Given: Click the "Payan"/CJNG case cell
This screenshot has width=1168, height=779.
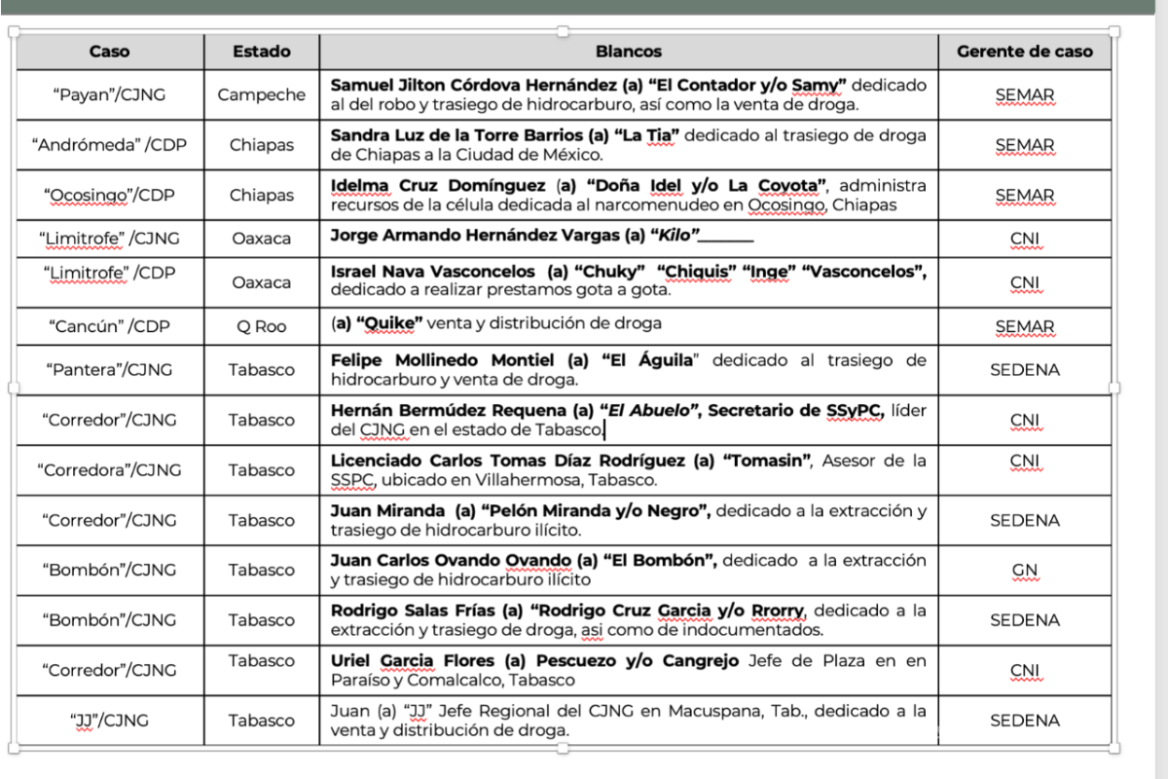Looking at the screenshot, I should [x=109, y=95].
